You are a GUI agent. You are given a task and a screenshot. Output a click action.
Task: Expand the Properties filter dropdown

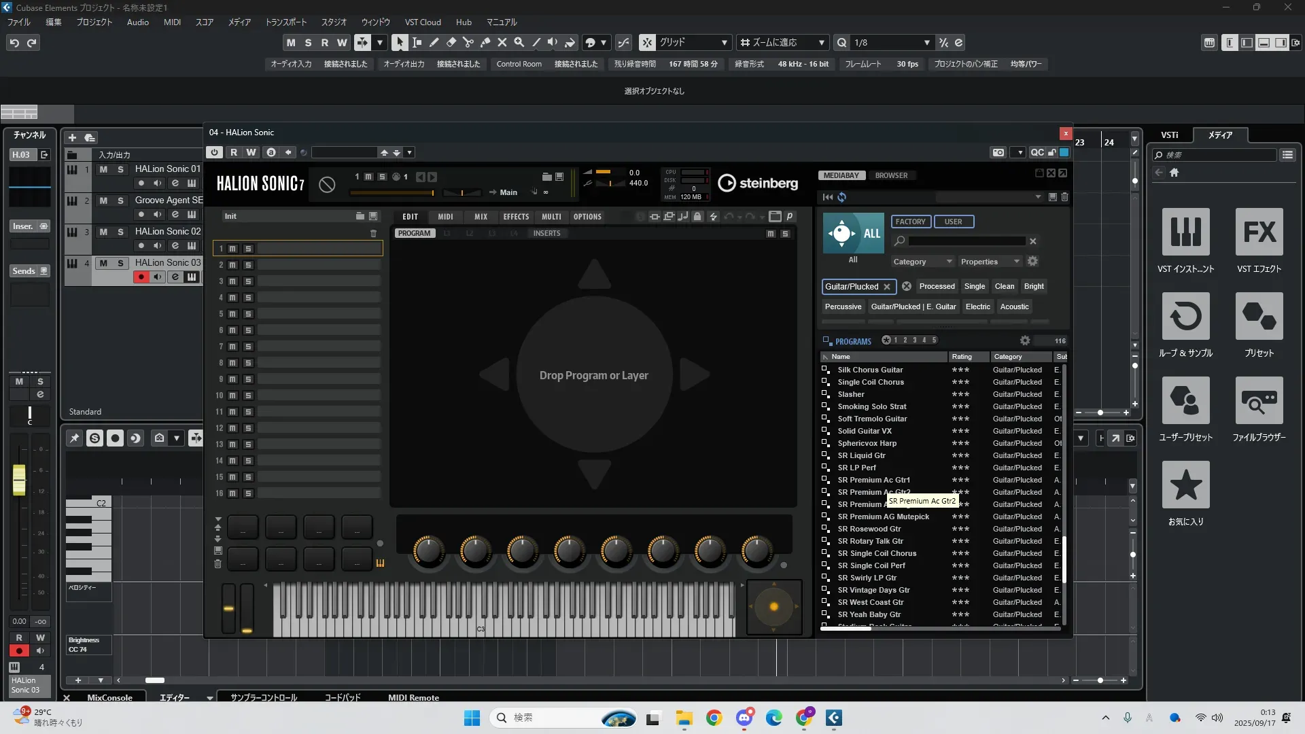click(x=990, y=262)
